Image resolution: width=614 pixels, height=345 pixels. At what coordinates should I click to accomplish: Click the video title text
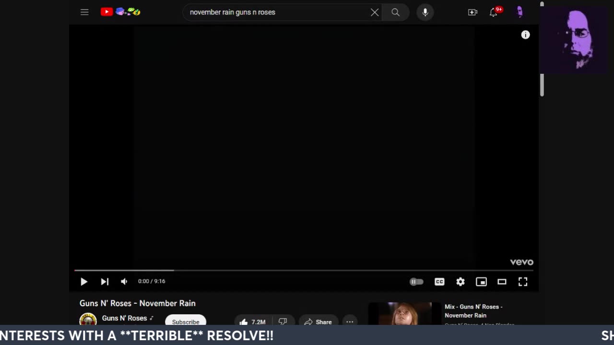coord(138,303)
